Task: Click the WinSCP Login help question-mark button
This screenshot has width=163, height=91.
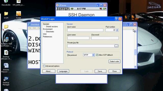Action: click(116, 19)
